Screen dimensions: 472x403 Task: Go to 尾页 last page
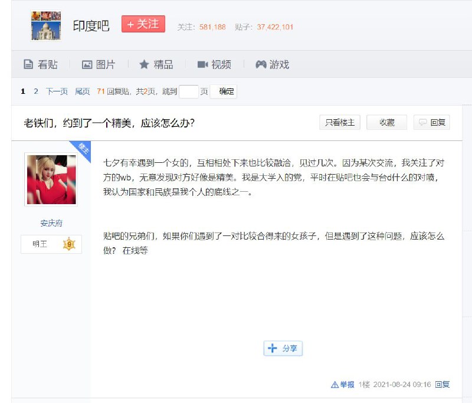pos(83,91)
